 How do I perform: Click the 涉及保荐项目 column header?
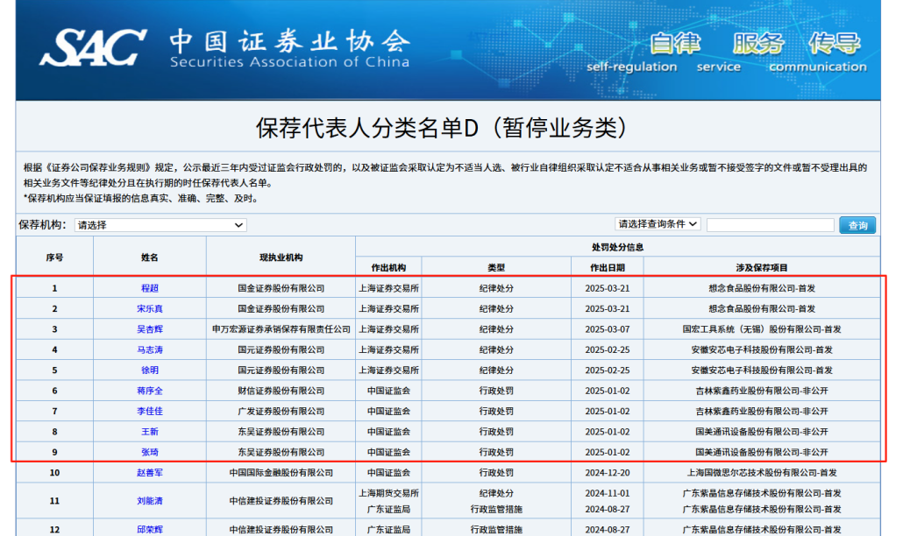(762, 267)
